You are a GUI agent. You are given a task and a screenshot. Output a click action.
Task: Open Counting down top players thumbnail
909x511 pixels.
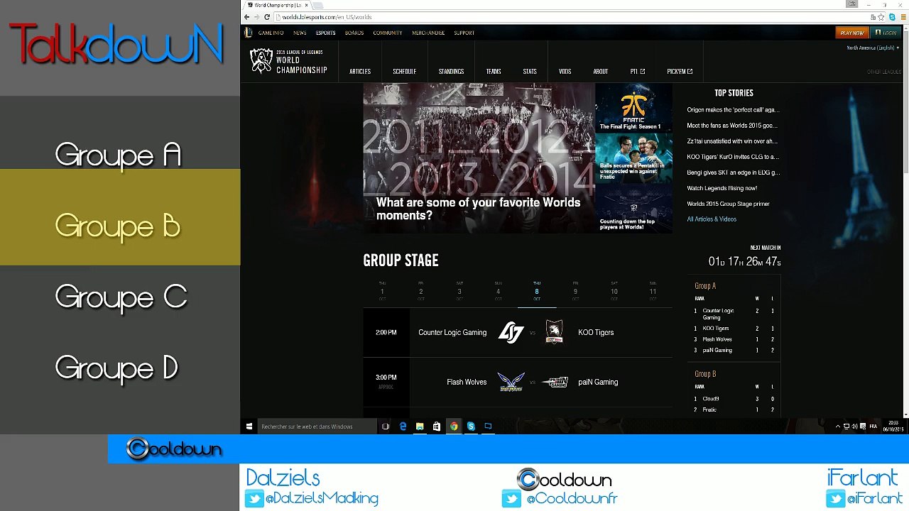[633, 209]
